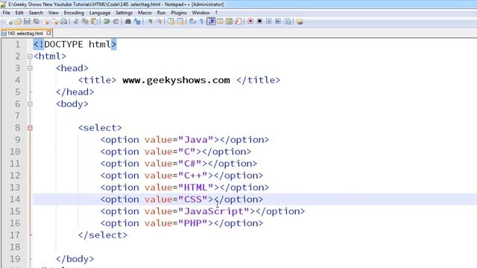Click the "JavaScript" option value on line 15
The height and width of the screenshot is (268, 477).
(214, 211)
